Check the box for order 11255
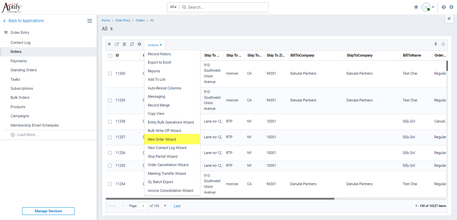The width and height of the screenshot is (457, 220). click(110, 166)
